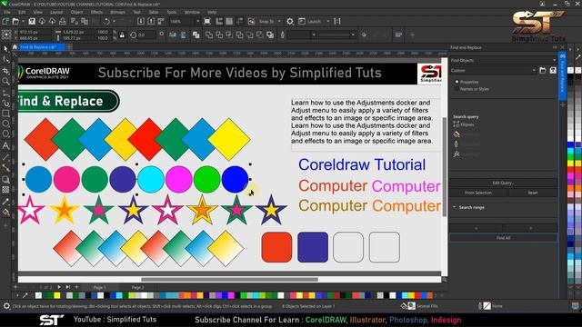Select the Eyedropper tool in the toolbox

5,202
